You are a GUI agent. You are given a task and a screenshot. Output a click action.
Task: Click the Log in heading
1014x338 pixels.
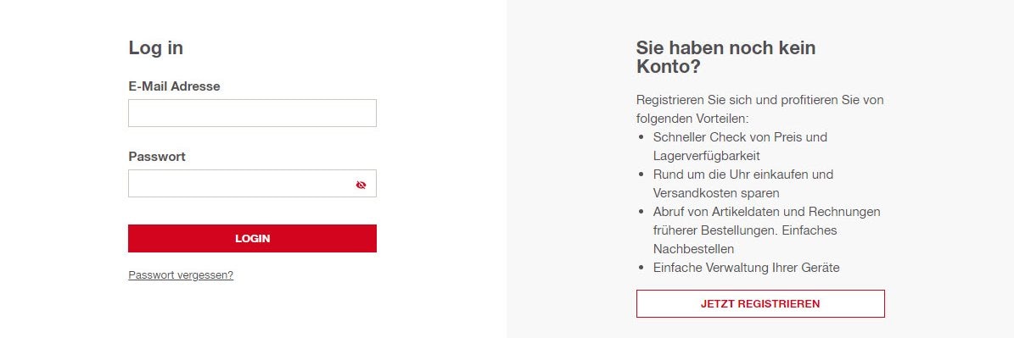tap(156, 47)
